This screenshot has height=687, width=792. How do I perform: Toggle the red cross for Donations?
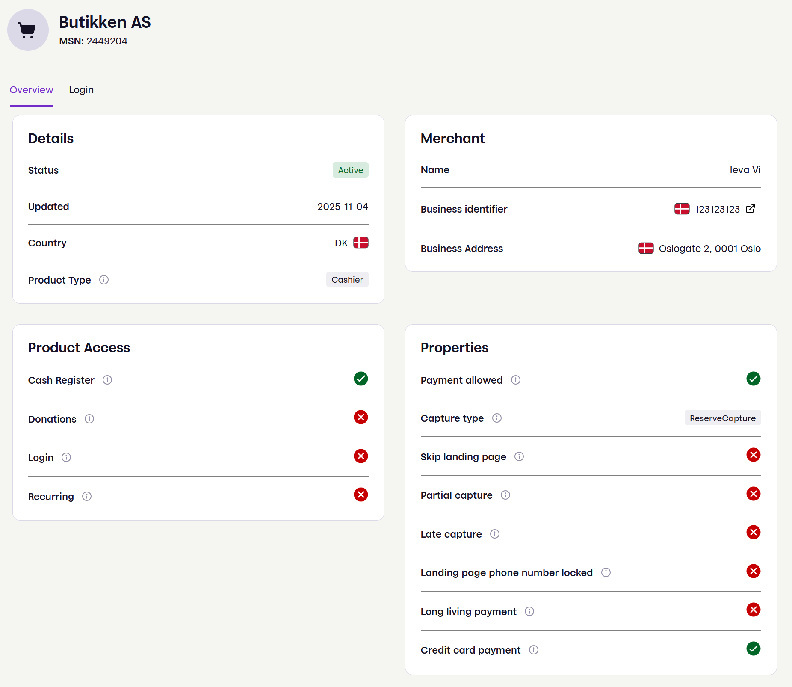pos(361,417)
